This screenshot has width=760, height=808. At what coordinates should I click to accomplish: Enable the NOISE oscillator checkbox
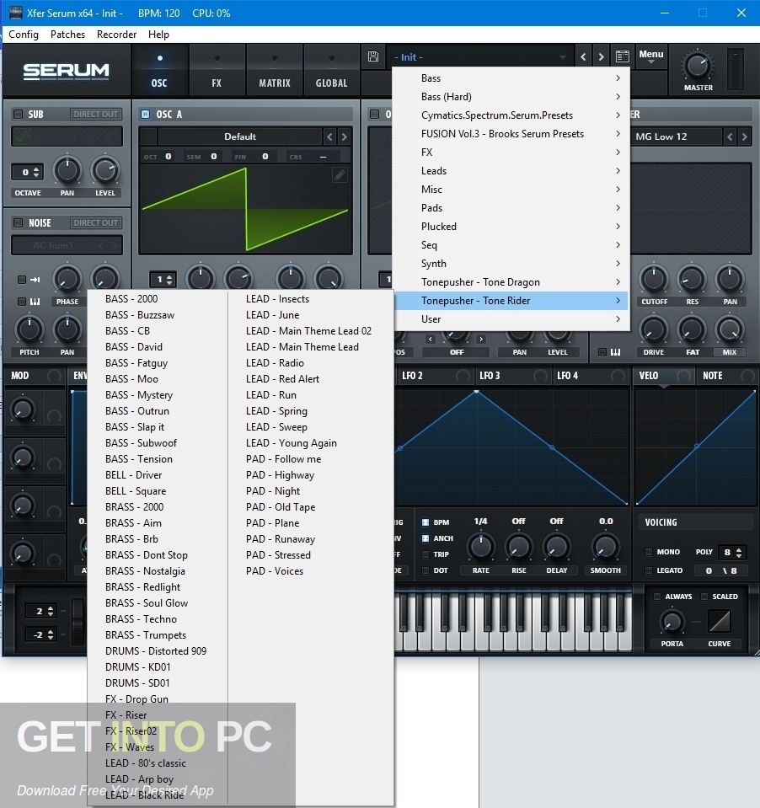[18, 222]
